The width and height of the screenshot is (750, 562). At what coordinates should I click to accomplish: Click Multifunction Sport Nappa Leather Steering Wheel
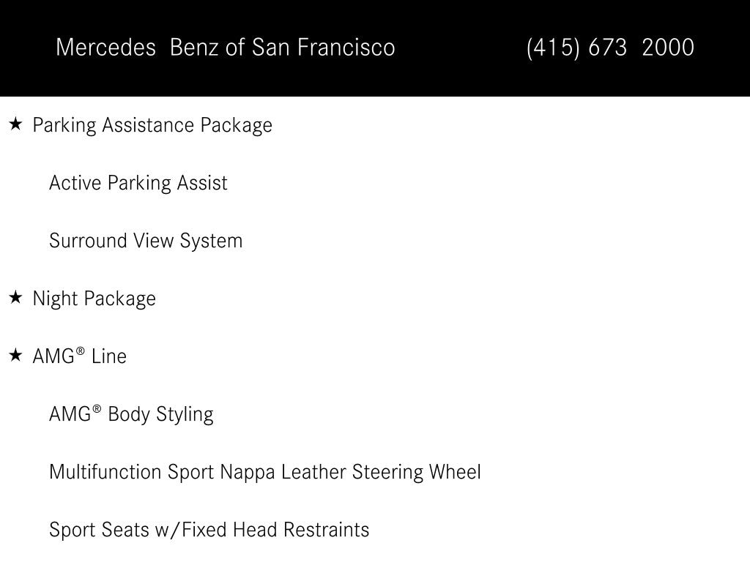[265, 472]
